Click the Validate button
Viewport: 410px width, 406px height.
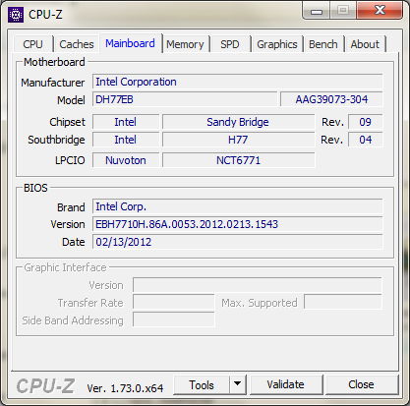(285, 384)
